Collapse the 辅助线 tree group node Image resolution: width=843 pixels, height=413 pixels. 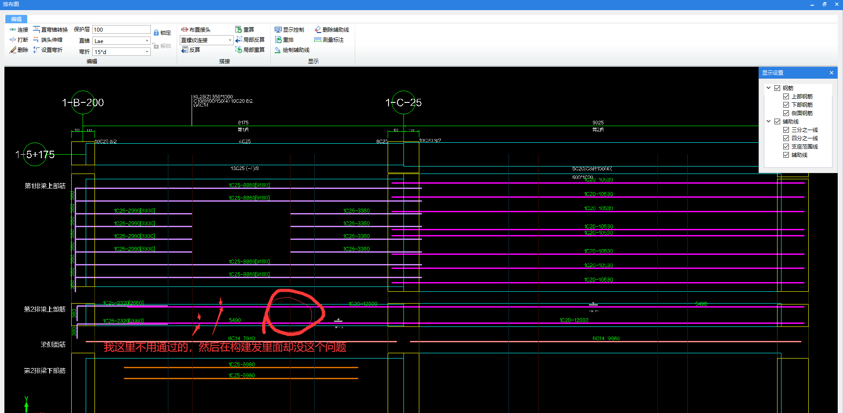click(x=769, y=121)
